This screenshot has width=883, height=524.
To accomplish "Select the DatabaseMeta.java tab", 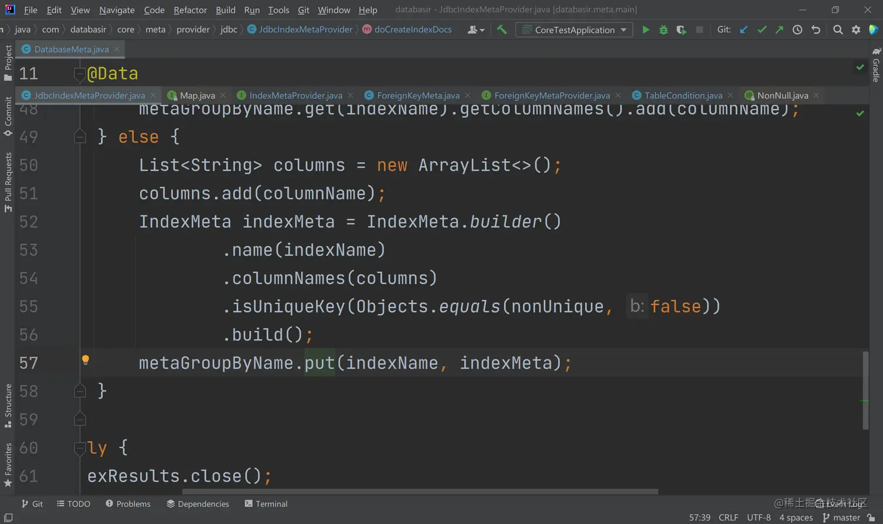I will (71, 49).
